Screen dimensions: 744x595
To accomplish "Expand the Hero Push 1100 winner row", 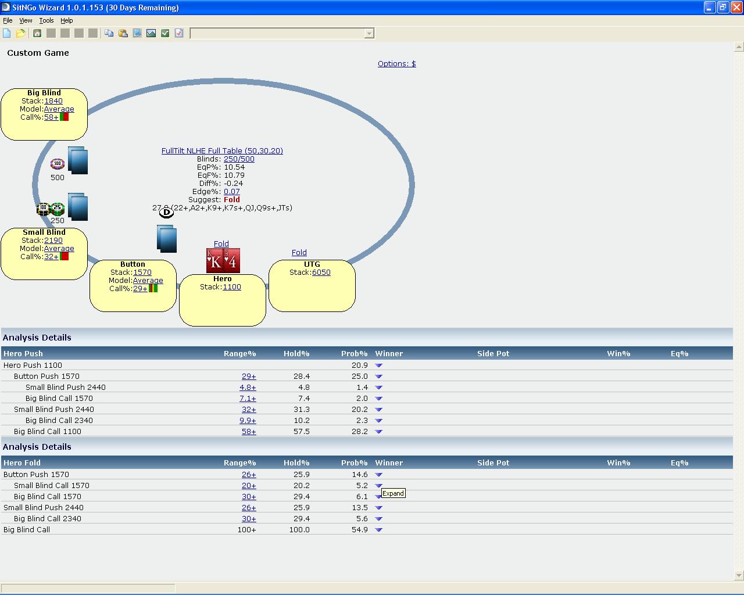I will 379,365.
